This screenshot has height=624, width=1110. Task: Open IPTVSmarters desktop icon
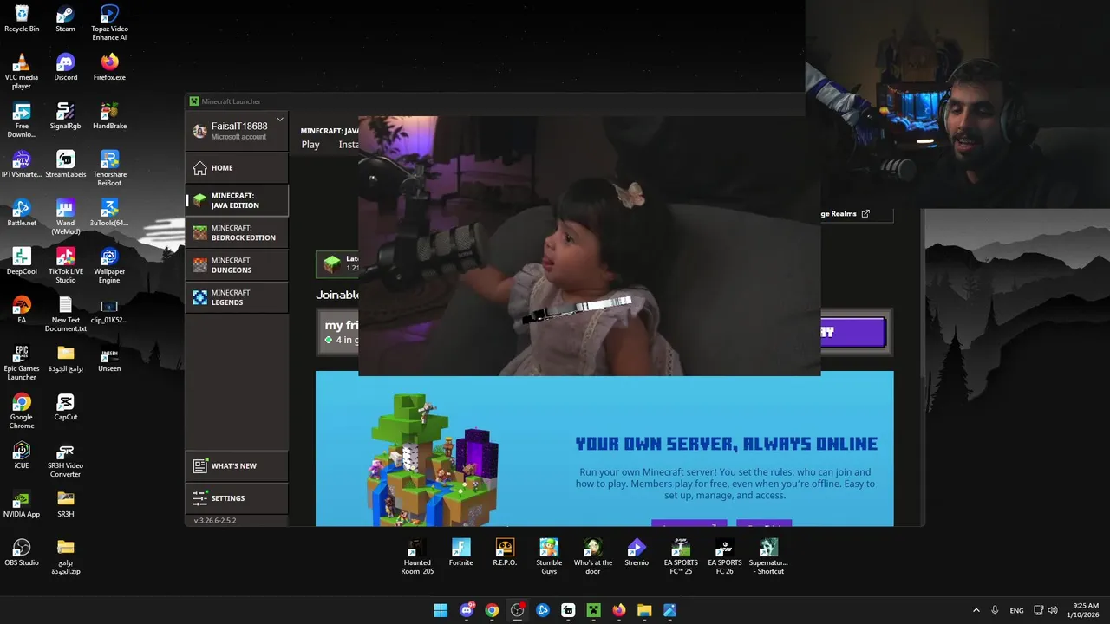(22, 164)
